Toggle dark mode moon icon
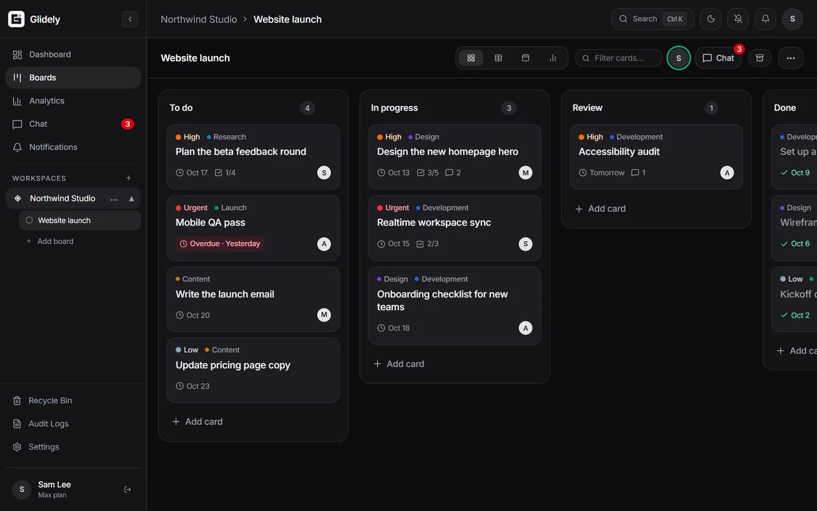Screen dimensions: 817x511 (x=711, y=19)
